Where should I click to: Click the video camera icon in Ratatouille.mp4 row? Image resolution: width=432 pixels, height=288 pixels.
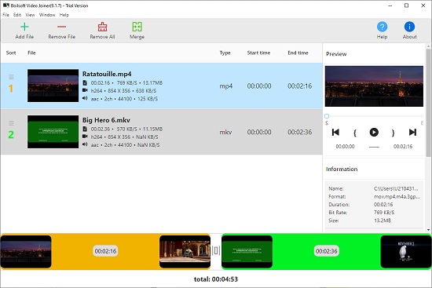[85, 90]
